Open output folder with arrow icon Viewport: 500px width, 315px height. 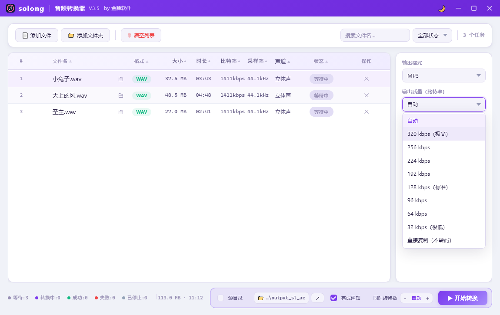point(317,298)
